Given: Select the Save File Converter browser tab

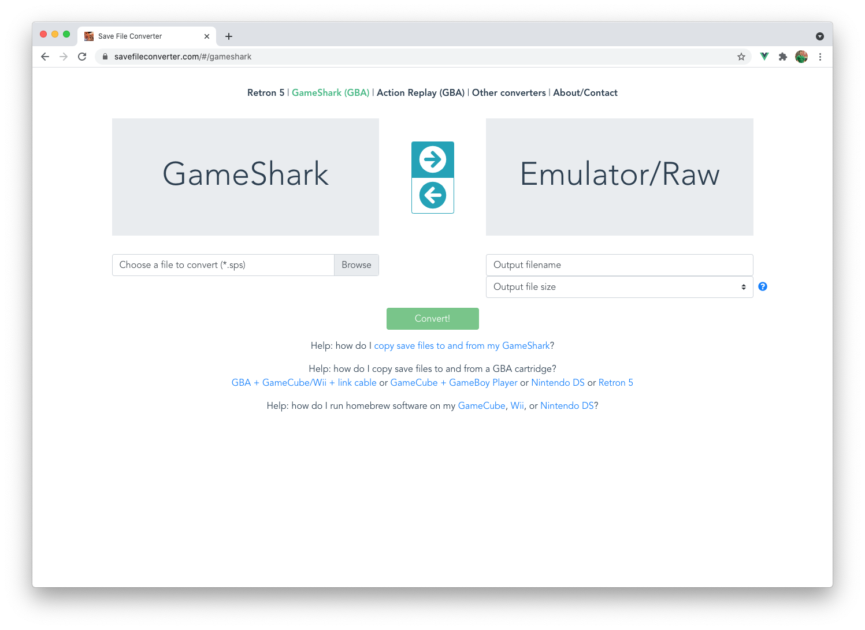Looking at the screenshot, I should tap(147, 36).
